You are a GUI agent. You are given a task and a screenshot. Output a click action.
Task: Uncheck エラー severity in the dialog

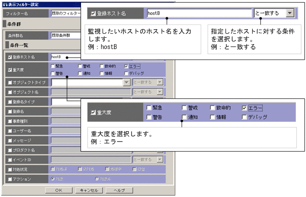pos(126,66)
